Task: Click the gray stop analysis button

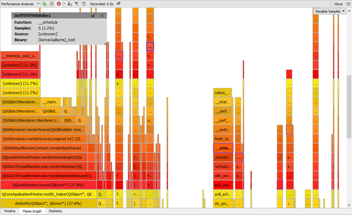Action: [52, 4]
